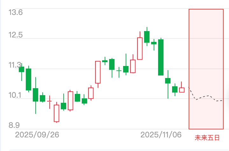Click the long green candle falling from 12.5
Viewport: 229px width, 151px height.
[161, 57]
